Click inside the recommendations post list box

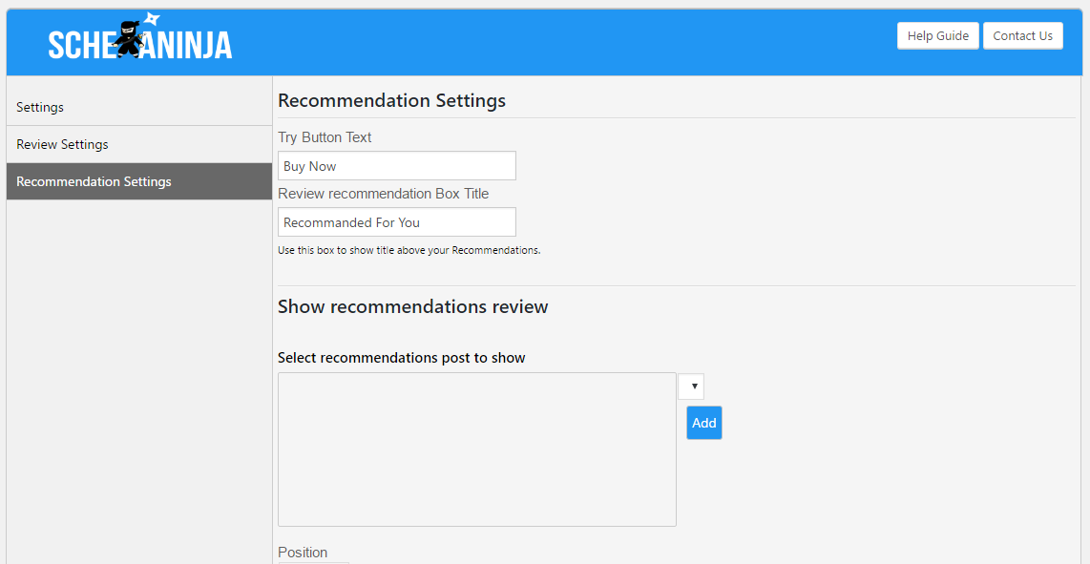[476, 449]
